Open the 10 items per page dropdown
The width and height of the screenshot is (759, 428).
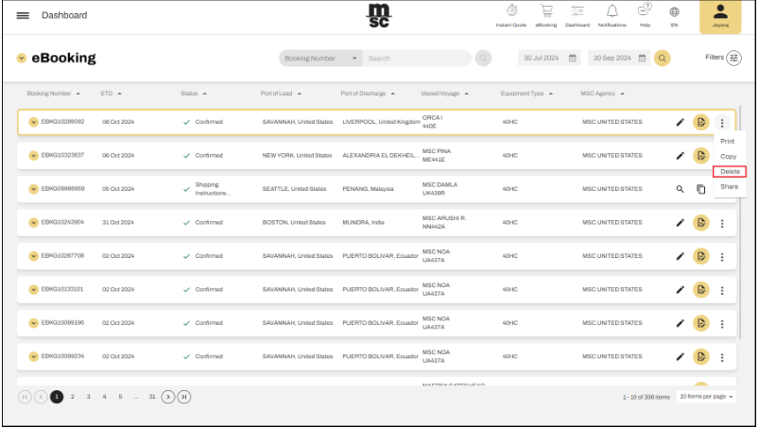click(x=706, y=397)
